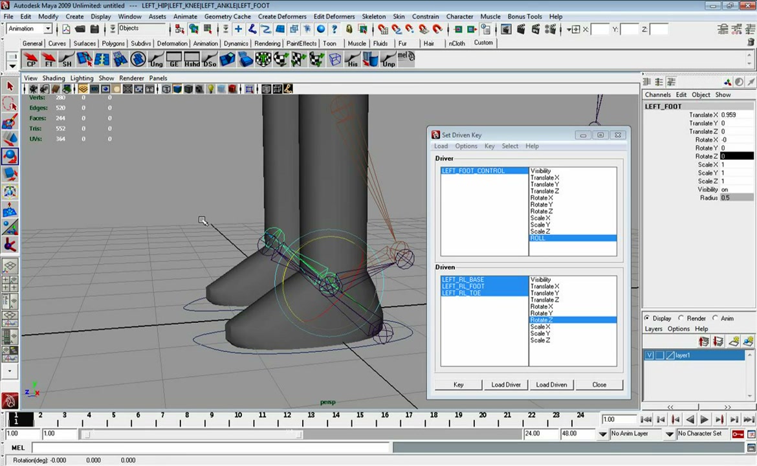Select the Render radio button

tap(681, 318)
